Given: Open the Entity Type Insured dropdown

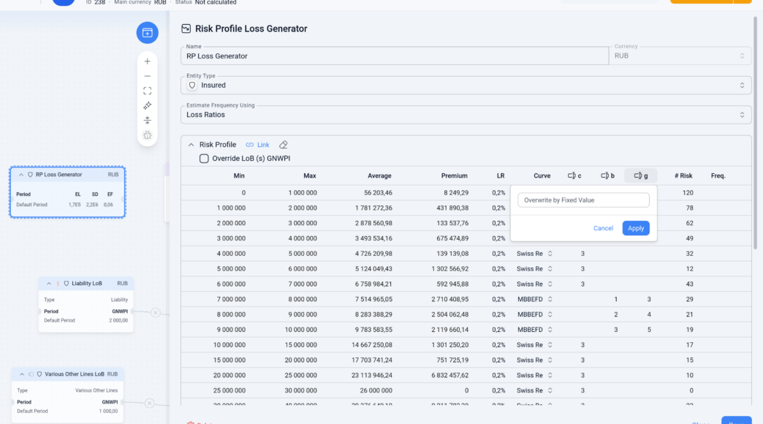Looking at the screenshot, I should point(466,86).
